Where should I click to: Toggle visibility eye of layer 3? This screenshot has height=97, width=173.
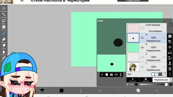(x=142, y=47)
